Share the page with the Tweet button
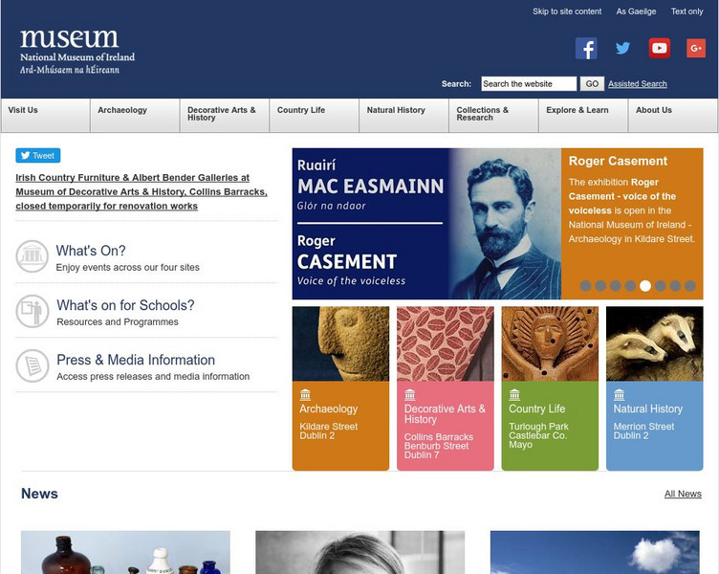The width and height of the screenshot is (719, 574). point(38,156)
